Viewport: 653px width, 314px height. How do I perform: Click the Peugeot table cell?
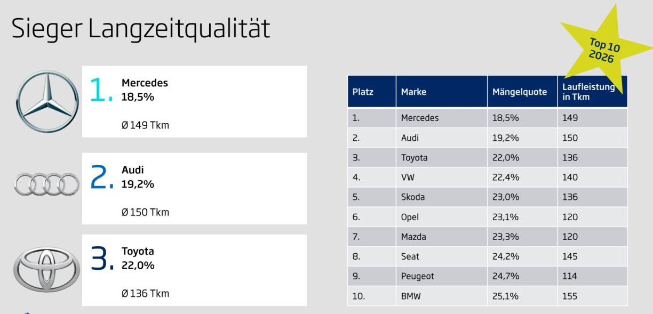point(418,276)
